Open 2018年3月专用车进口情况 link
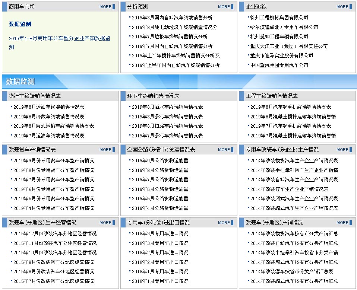Image resolution: width=357 pixels, height=290 pixels. pos(160,234)
